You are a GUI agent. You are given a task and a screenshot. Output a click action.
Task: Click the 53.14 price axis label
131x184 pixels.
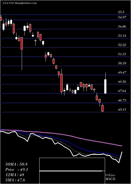click(122, 36)
